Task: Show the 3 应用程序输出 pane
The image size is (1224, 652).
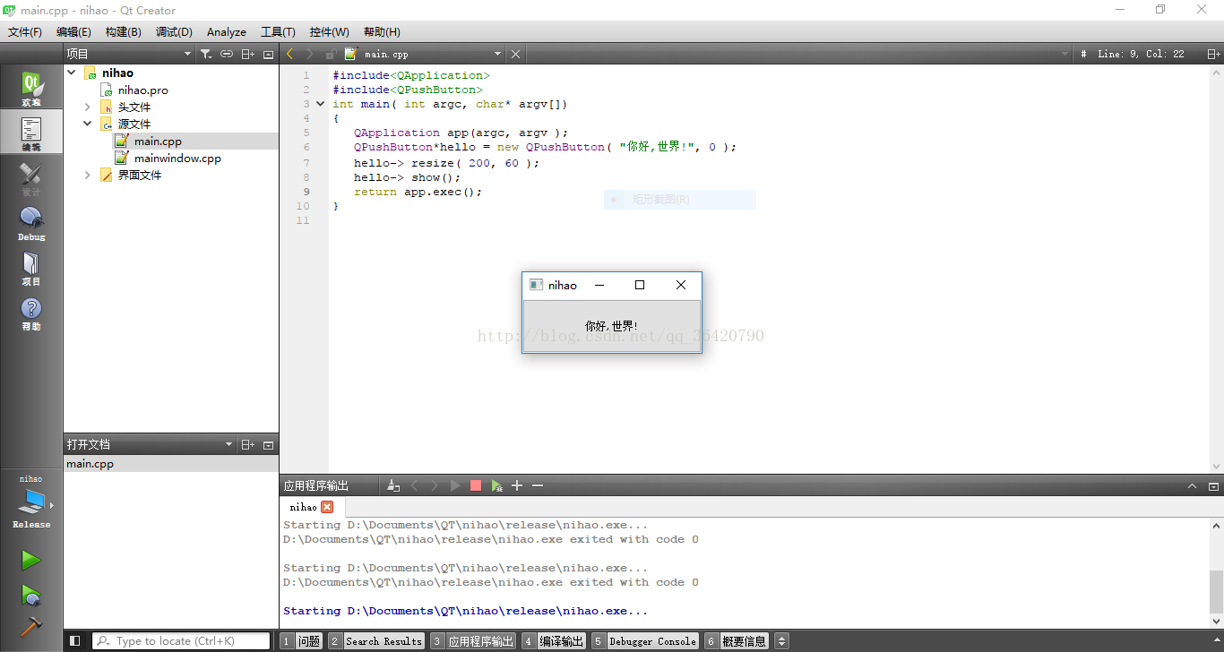Action: point(473,640)
